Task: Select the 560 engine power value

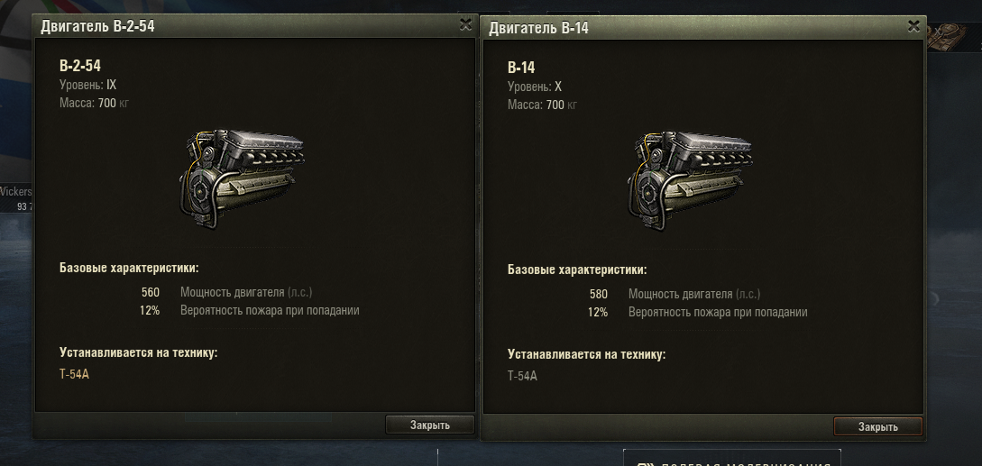Action: pyautogui.click(x=151, y=292)
